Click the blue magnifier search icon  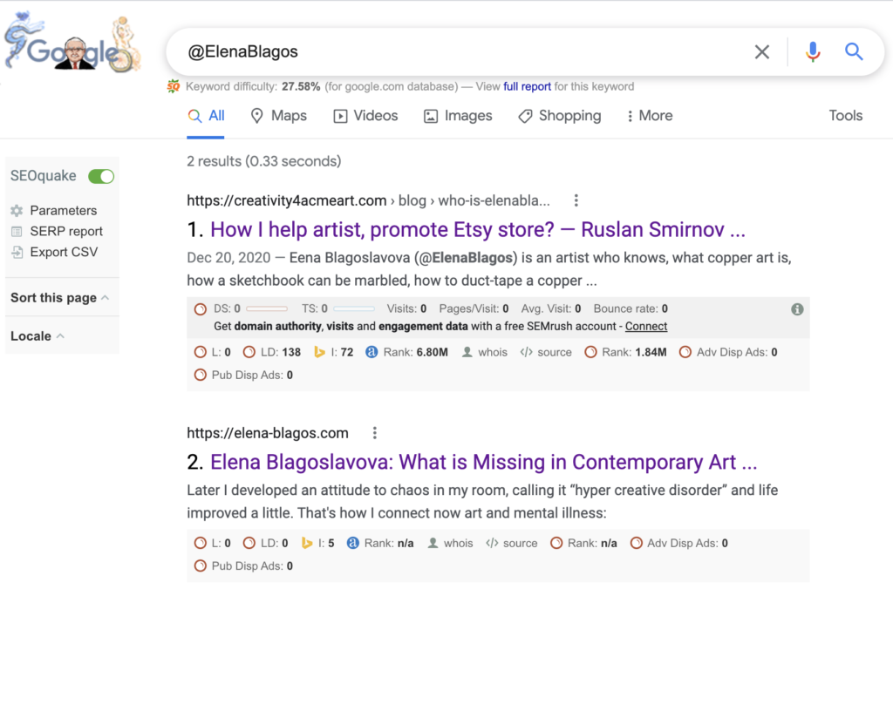854,51
